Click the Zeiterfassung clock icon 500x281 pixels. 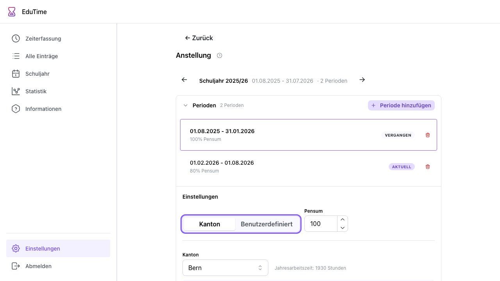coord(16,39)
